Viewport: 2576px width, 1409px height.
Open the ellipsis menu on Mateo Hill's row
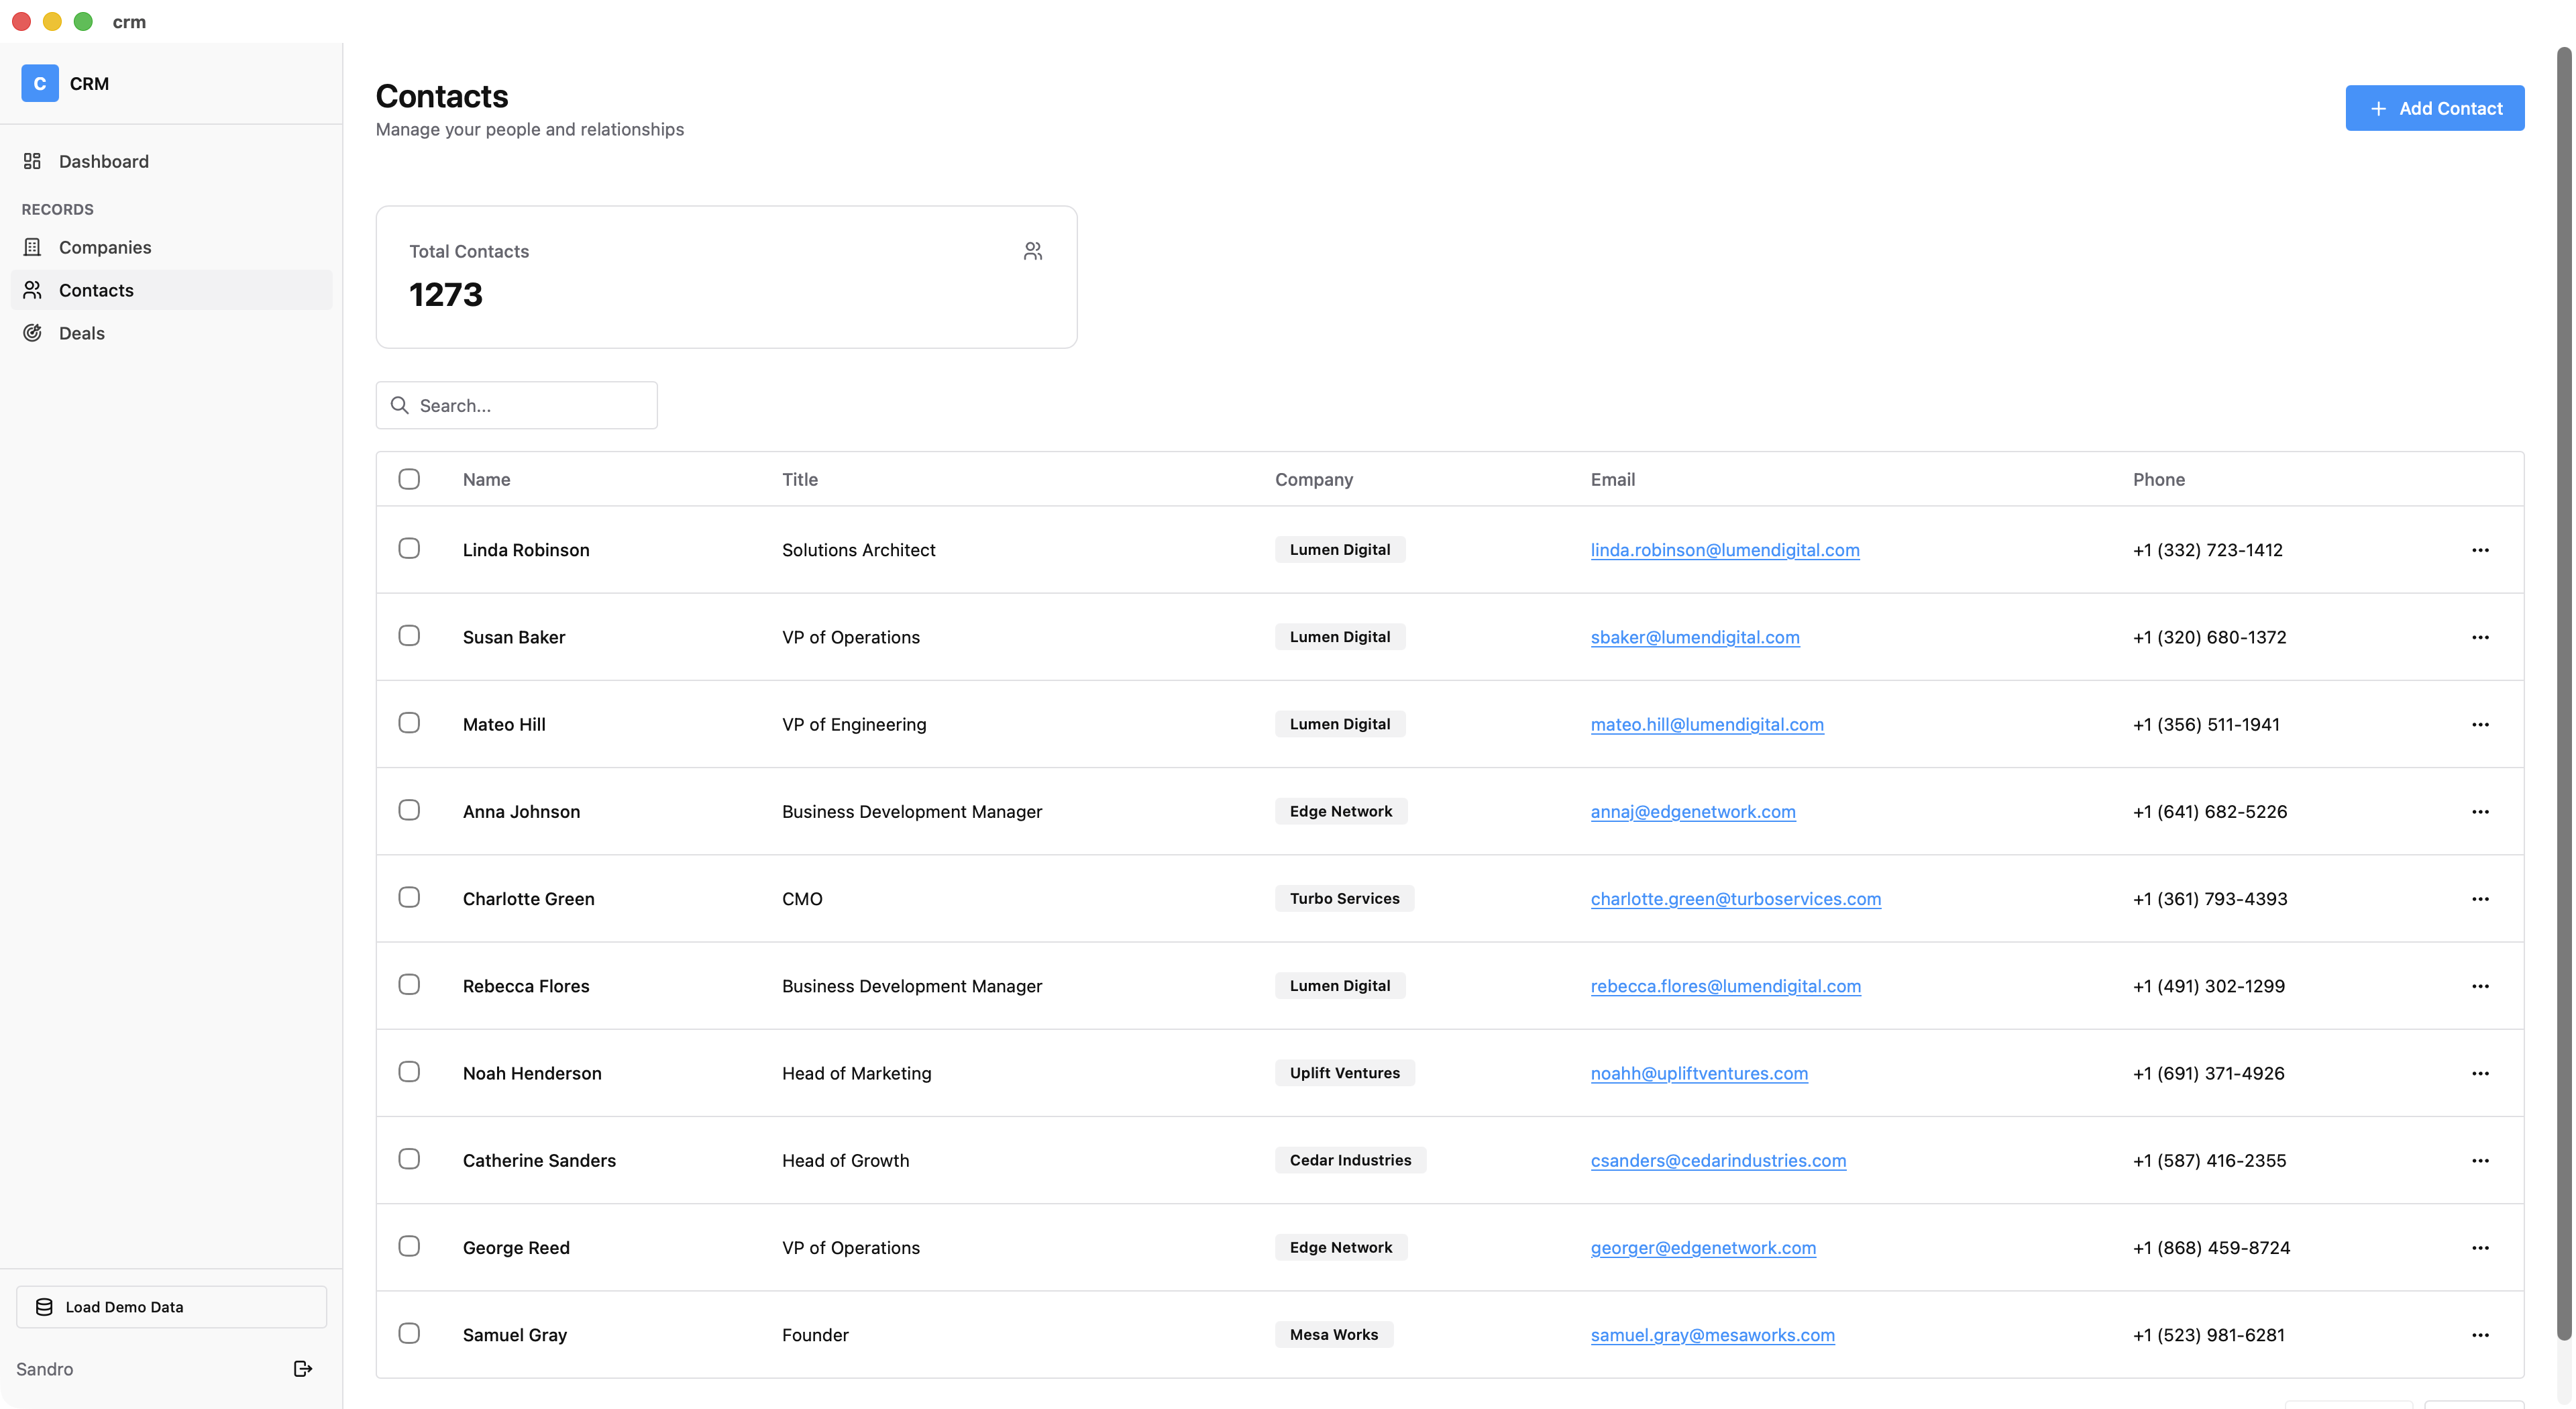(2481, 724)
